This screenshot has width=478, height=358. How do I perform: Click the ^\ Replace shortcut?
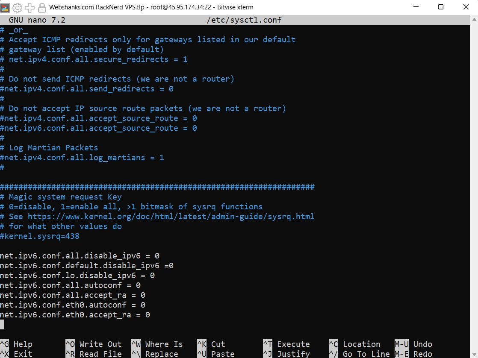point(157,354)
